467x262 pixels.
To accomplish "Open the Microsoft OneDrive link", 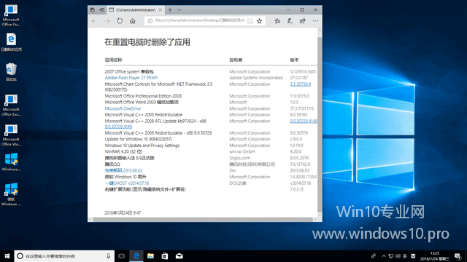I will click(123, 108).
